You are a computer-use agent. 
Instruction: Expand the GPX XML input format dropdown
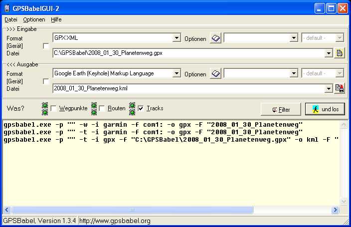click(x=176, y=38)
